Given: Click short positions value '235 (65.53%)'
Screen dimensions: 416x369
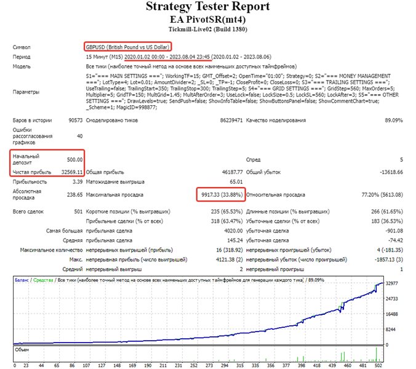Looking at the screenshot, I should (227, 212).
